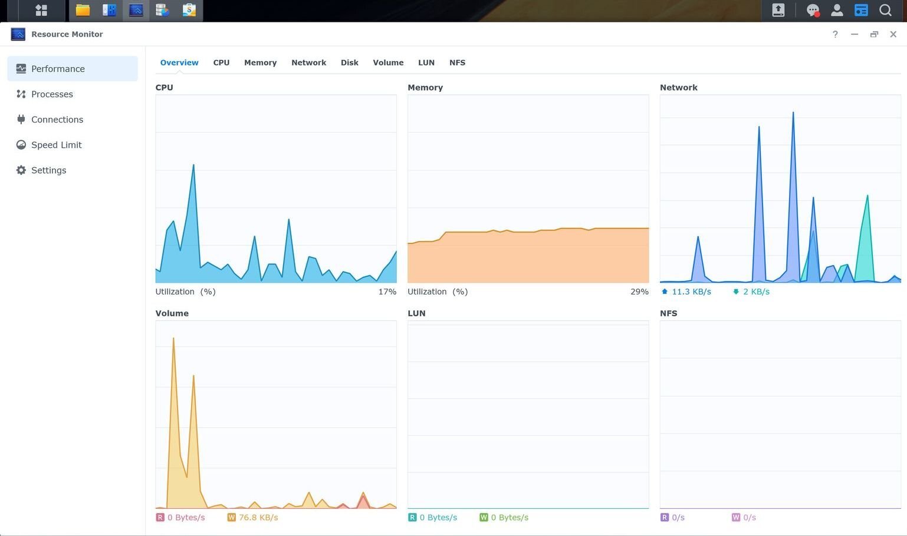
Task: Switch to the Overview tab
Action: click(x=179, y=62)
